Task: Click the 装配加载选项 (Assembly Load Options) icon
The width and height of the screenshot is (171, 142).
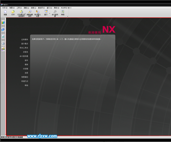Action: (30, 12)
